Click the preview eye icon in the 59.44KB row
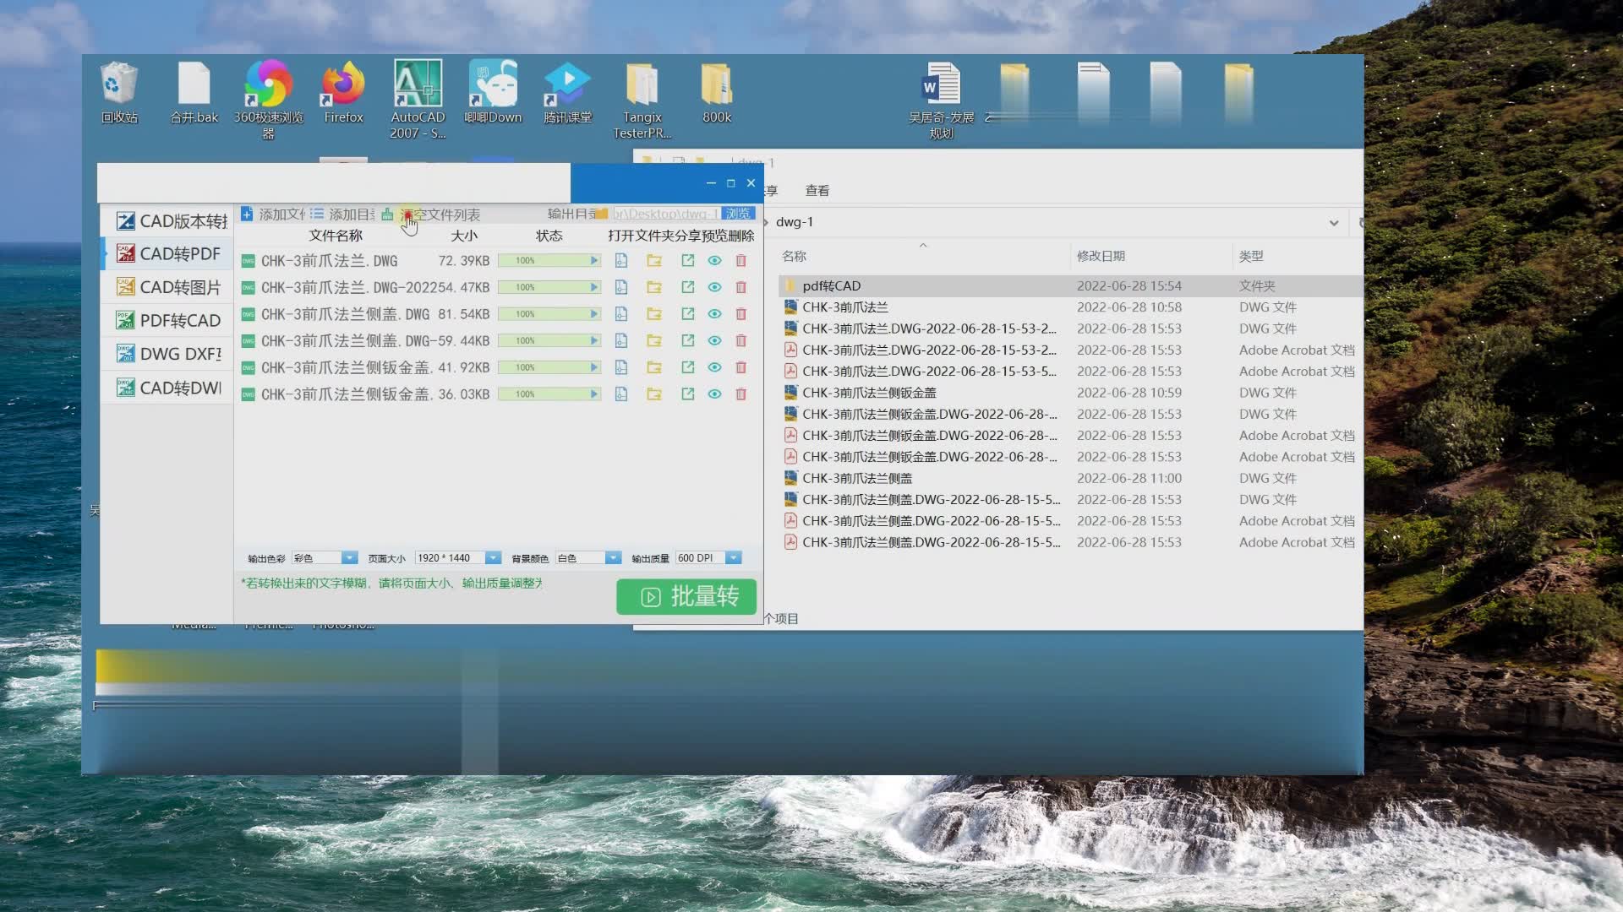This screenshot has height=912, width=1623. point(714,341)
